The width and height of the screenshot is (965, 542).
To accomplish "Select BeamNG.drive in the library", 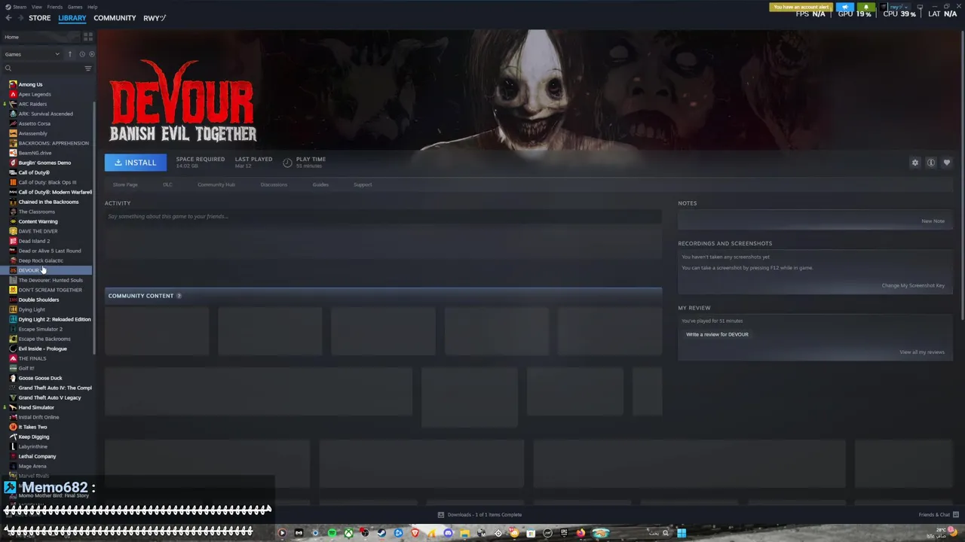I will 35,153.
